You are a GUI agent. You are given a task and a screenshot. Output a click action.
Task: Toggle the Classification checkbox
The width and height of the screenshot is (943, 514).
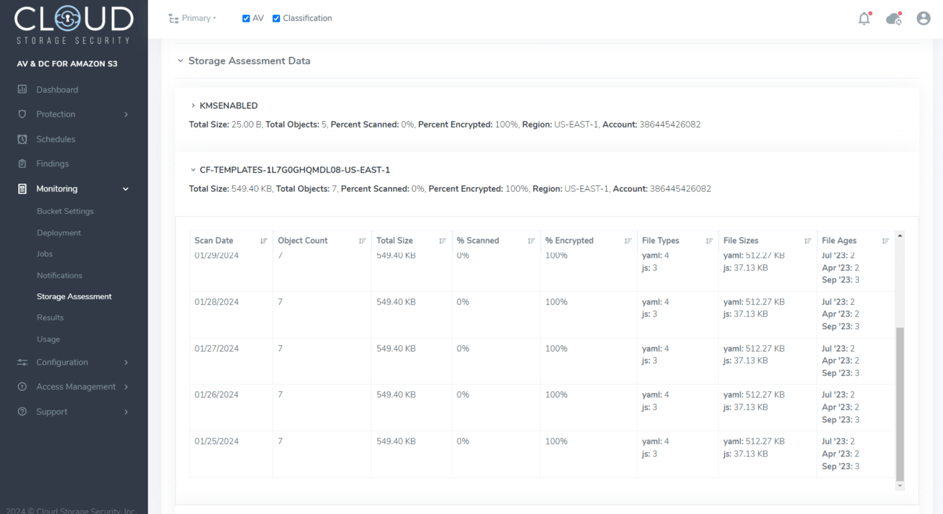pyautogui.click(x=276, y=18)
